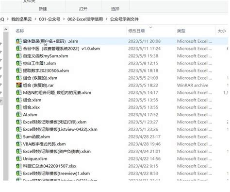
Task: Sort files by 大小 column header
Action: pos(222,31)
